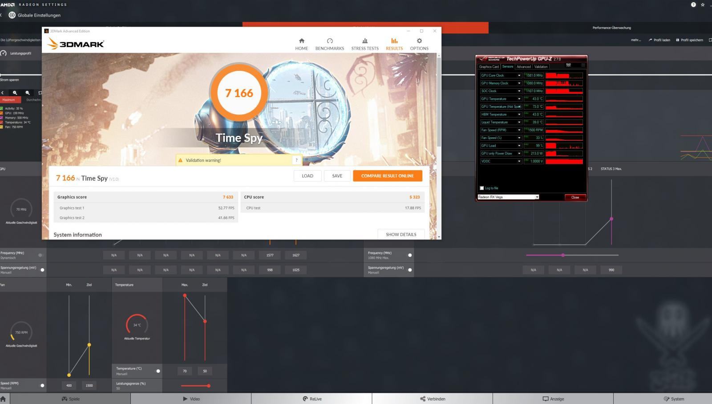Click the fan Ziel speed slider handle

point(89,345)
